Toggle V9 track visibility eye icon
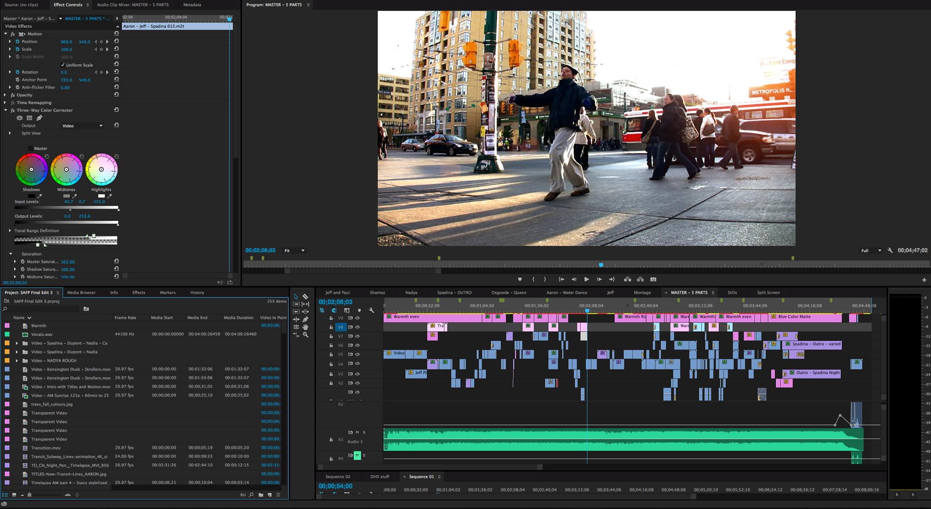The width and height of the screenshot is (931, 509). tap(357, 318)
